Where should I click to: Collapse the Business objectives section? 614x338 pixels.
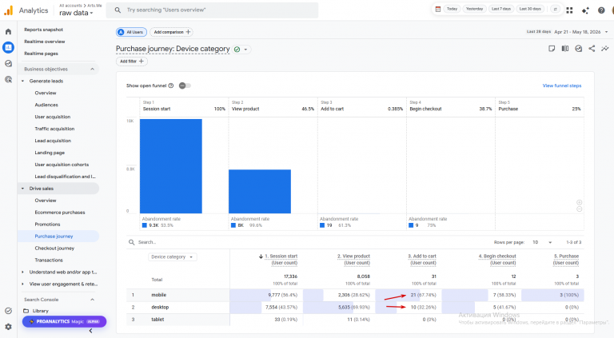(93, 70)
